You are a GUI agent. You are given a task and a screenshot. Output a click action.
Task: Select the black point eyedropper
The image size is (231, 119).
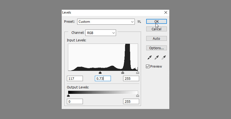pyautogui.click(x=149, y=57)
